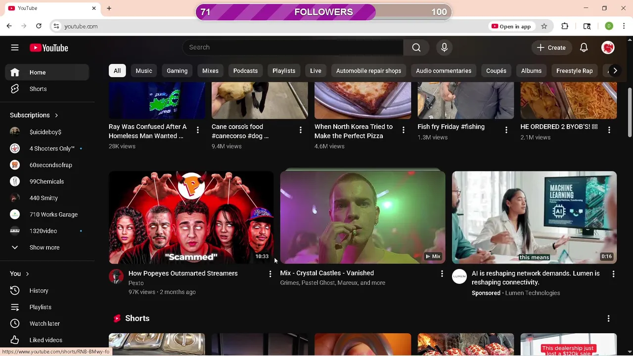
Task: Select the Albums filter chip
Action: tap(531, 71)
